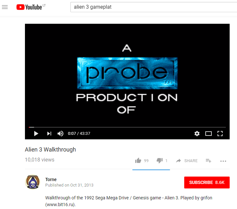
Task: Like the video with thumbs up
Action: (x=138, y=161)
